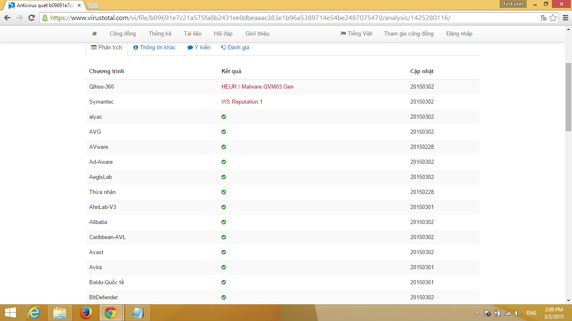Click the Symantec WS.Reputation.1 result
The image size is (572, 321).
(242, 102)
